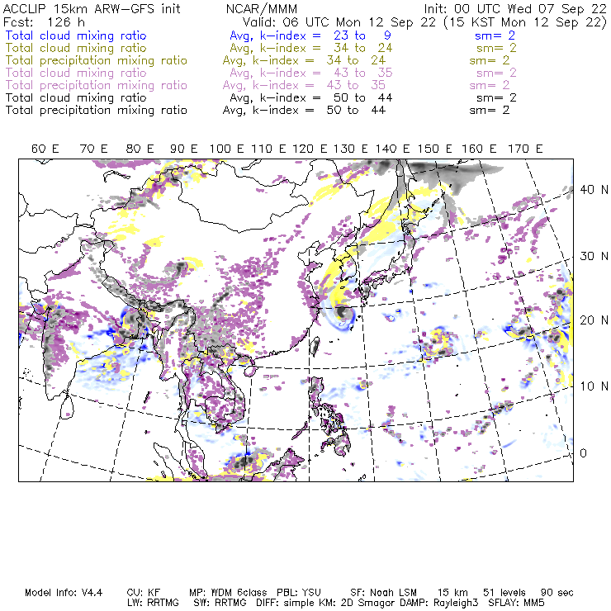The width and height of the screenshot is (611, 611).
Task: Click the '160 E' longitude label
Action: (x=479, y=149)
